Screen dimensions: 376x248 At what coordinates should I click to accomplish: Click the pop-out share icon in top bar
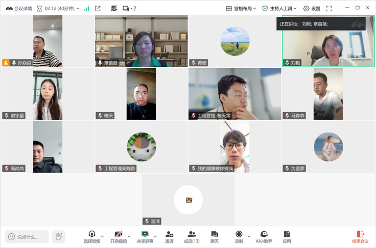pyautogui.click(x=98, y=8)
